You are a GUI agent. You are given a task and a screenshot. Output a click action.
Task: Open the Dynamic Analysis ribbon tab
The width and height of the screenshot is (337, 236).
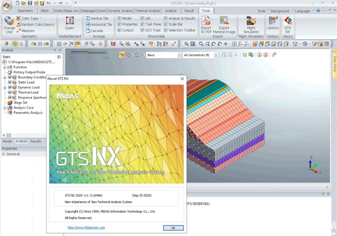click(120, 11)
